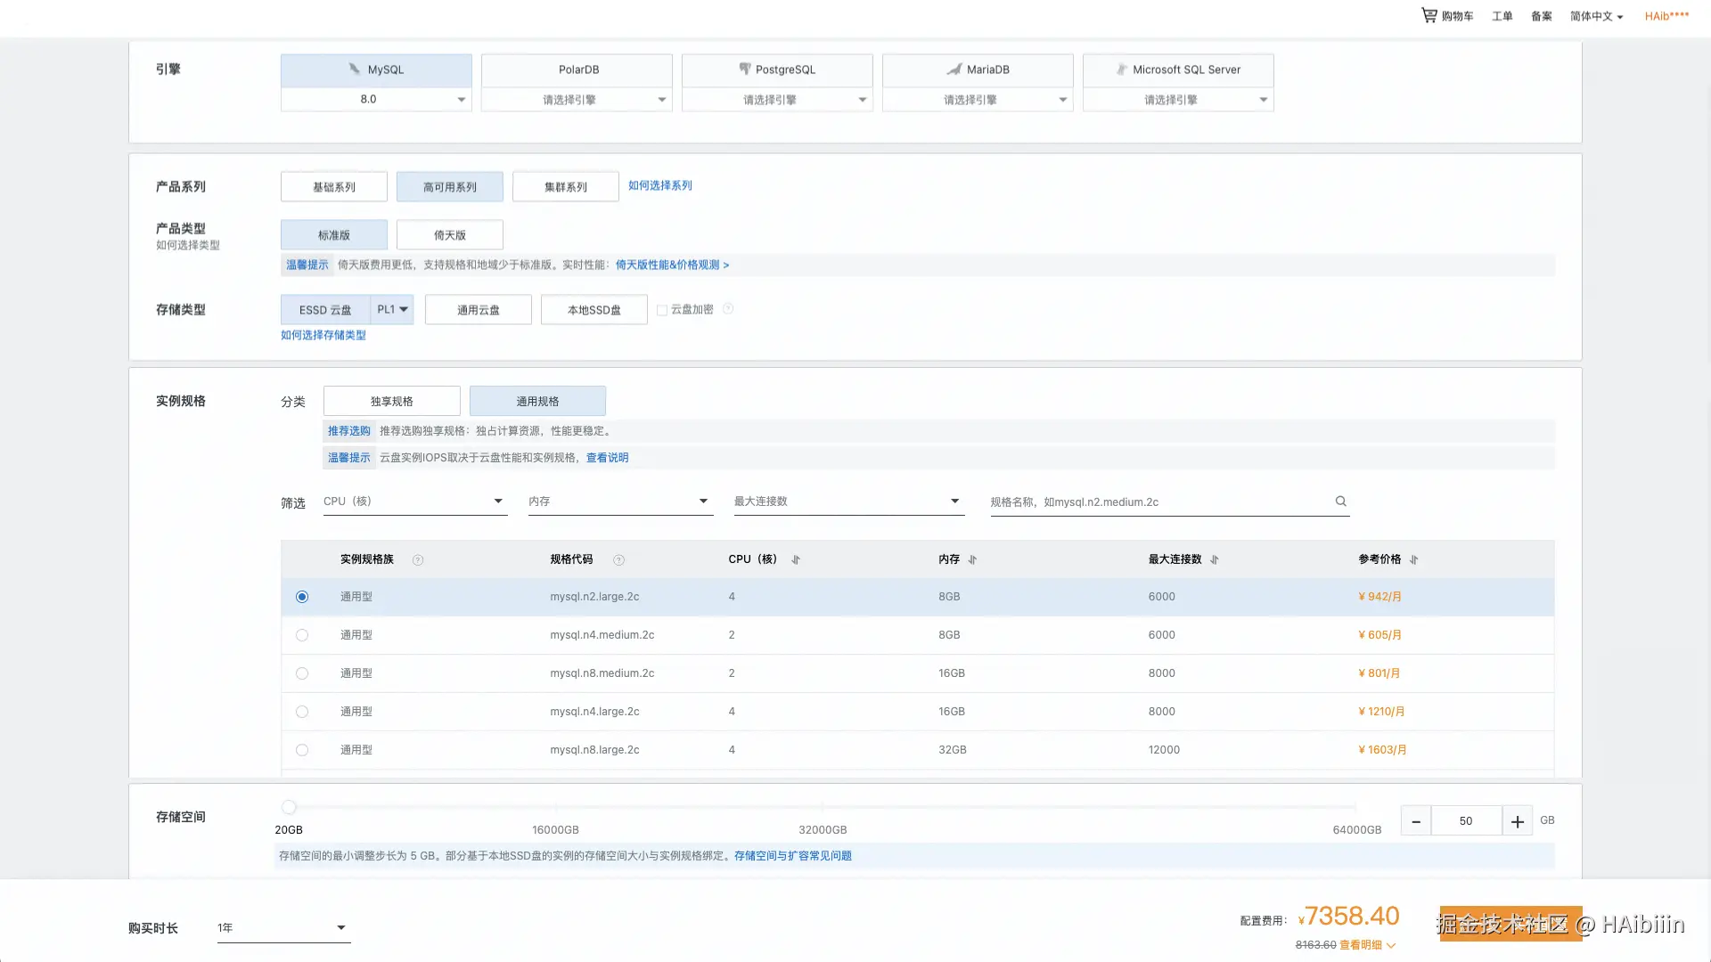Open the PL1 performance level dropdown
The width and height of the screenshot is (1711, 962).
tap(392, 309)
